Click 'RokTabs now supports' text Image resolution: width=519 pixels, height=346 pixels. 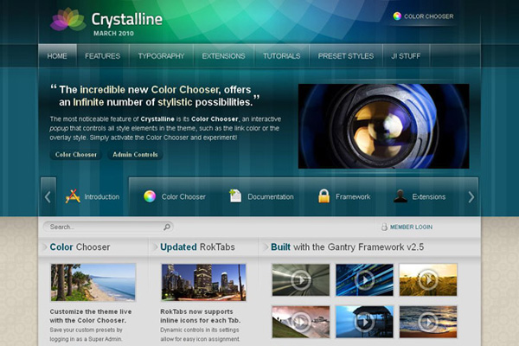[x=196, y=311]
